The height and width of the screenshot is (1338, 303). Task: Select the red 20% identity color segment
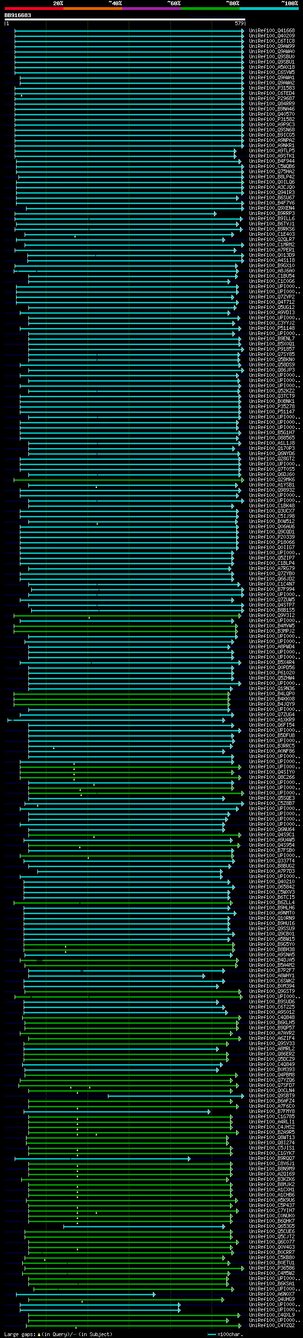click(34, 9)
